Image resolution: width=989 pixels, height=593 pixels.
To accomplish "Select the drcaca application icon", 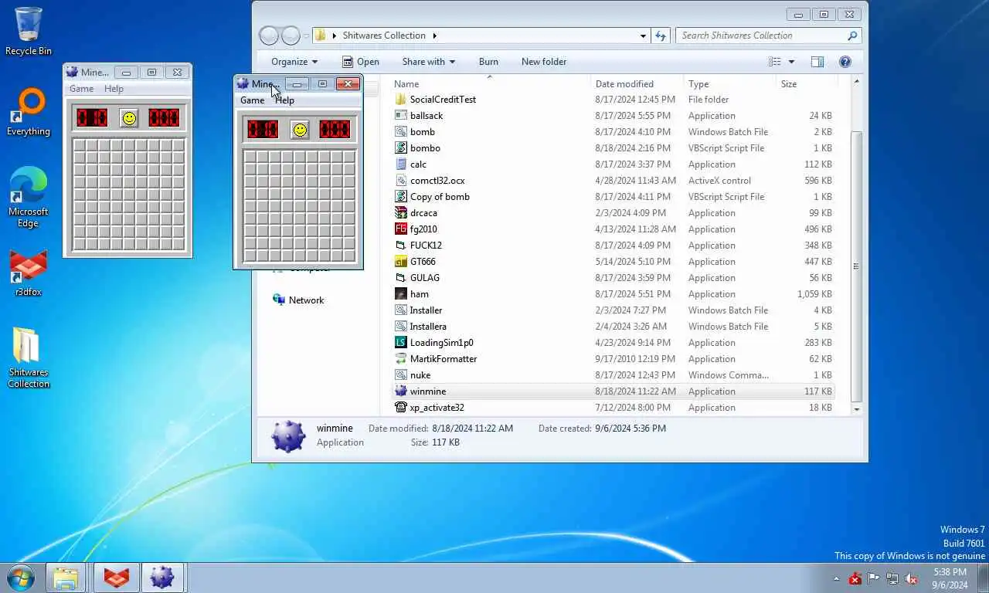I will (x=400, y=213).
